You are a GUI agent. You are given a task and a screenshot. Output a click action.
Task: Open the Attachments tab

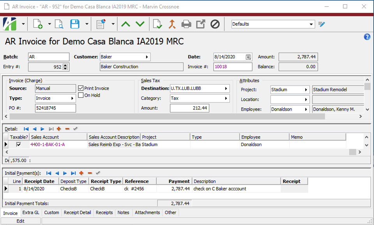(147, 213)
